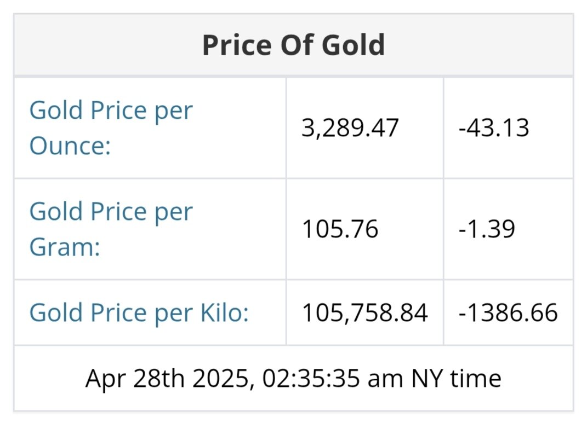Viewport: 587px width, 423px height.
Task: Click the word Gold in the table title
Action: [353, 45]
